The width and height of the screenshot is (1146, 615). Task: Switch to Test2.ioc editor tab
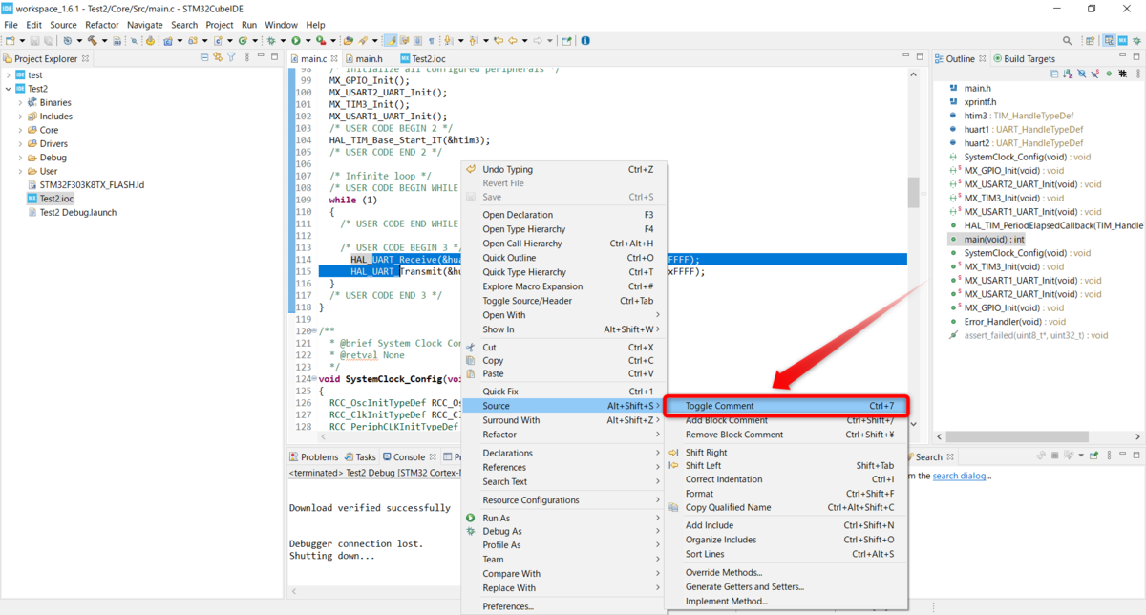click(422, 58)
